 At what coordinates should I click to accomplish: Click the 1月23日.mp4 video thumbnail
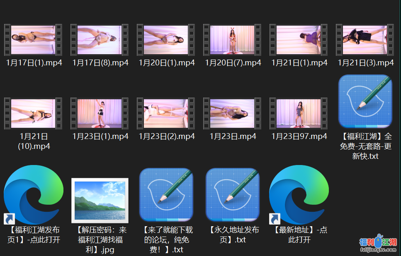coord(232,113)
